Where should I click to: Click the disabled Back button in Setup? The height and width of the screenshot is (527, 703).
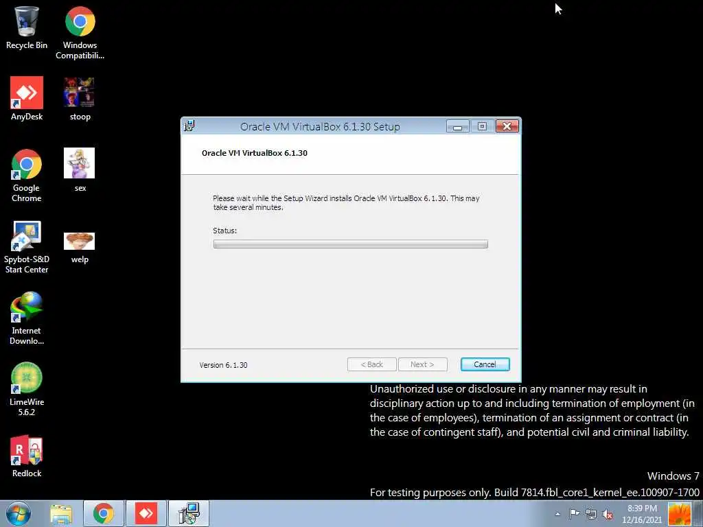(x=371, y=364)
